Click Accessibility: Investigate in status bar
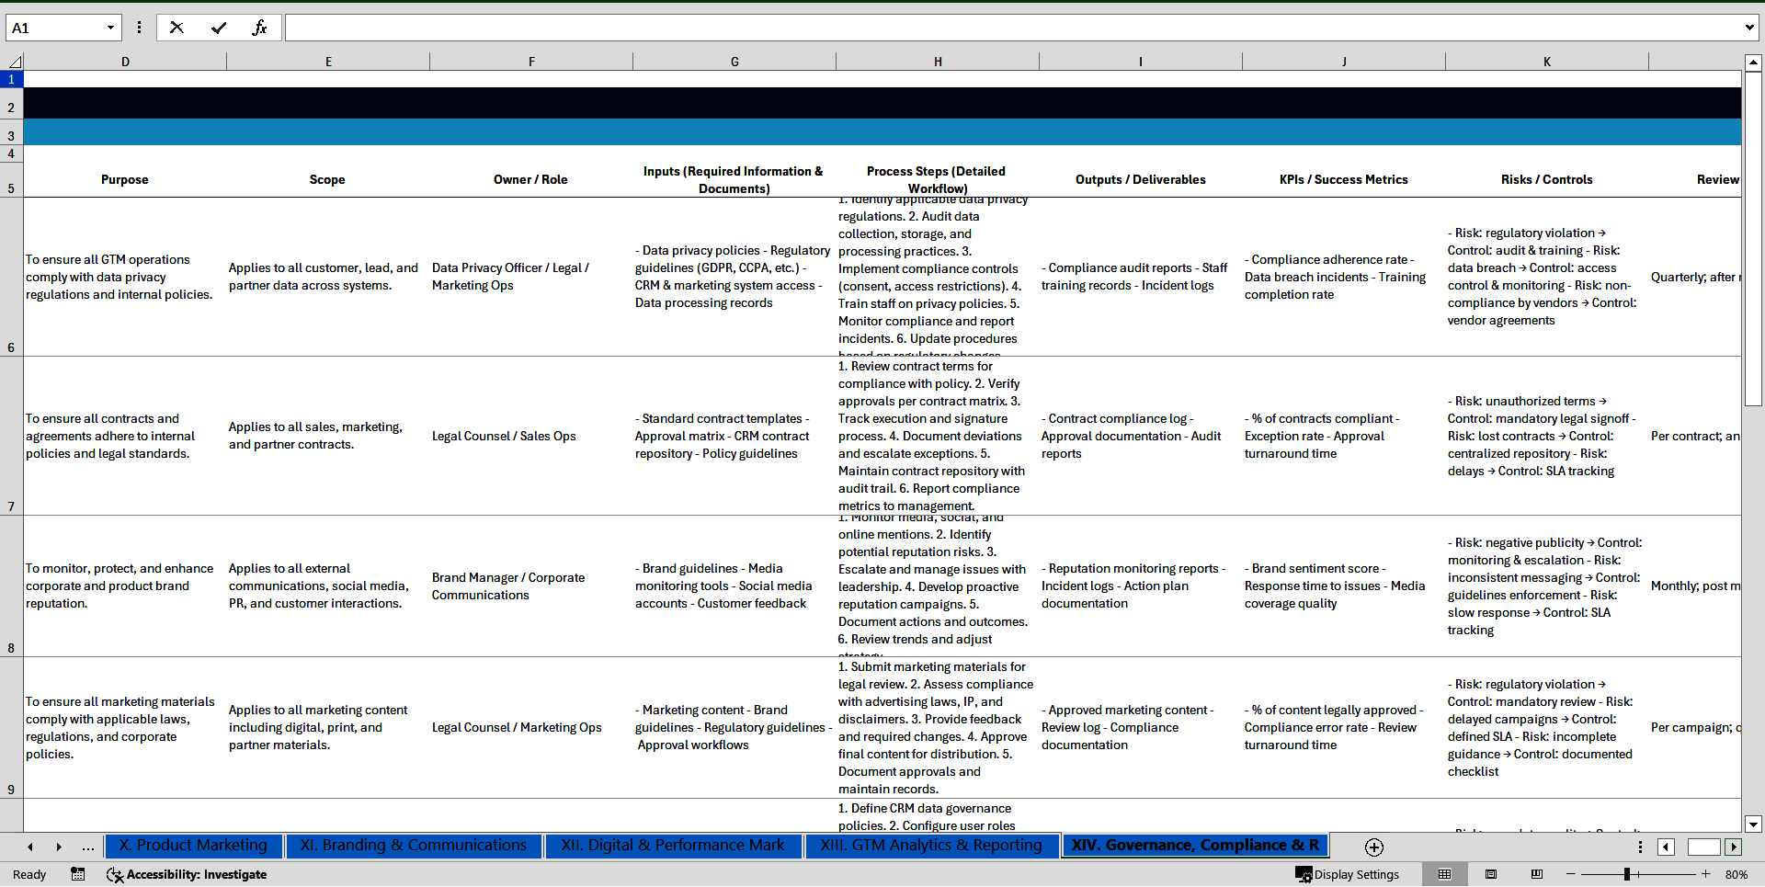1765x887 pixels. [187, 874]
